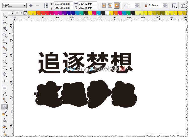The width and height of the screenshot is (190, 139).
Task: Activate the Text tool (字)
Action: [x=5, y=81]
